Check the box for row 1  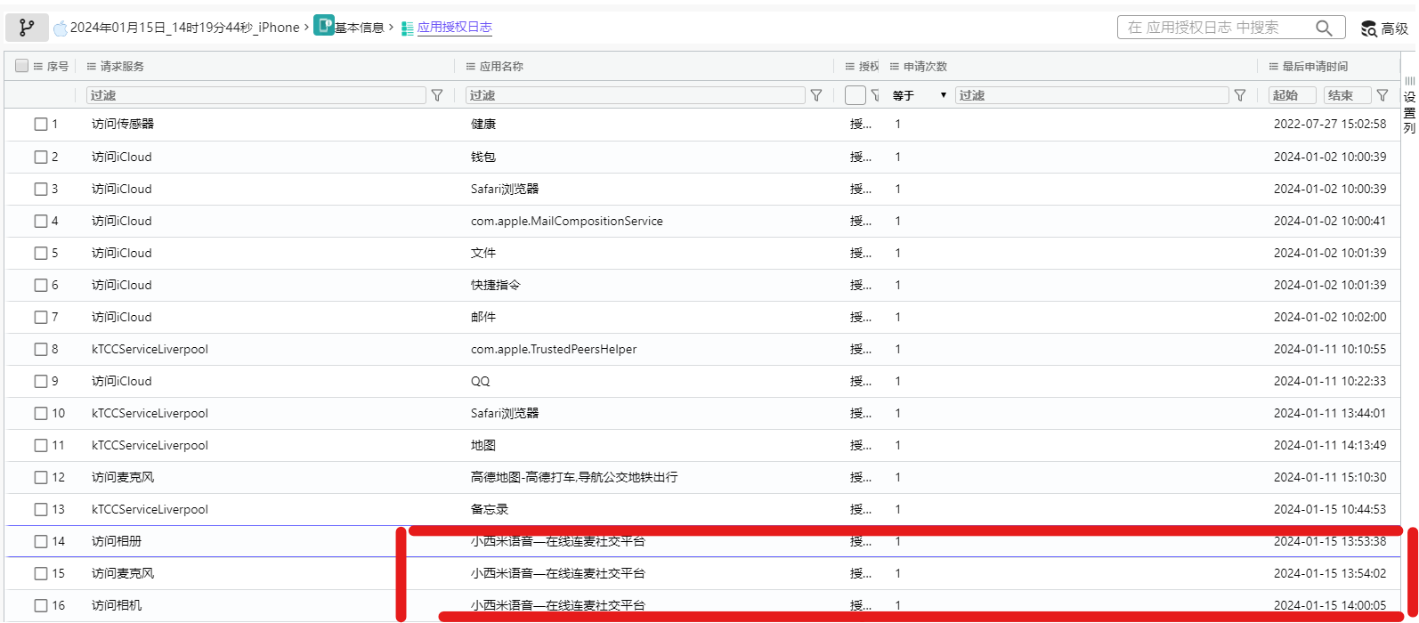pos(41,125)
